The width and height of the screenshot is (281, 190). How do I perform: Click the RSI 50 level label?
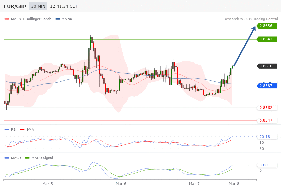261,142
